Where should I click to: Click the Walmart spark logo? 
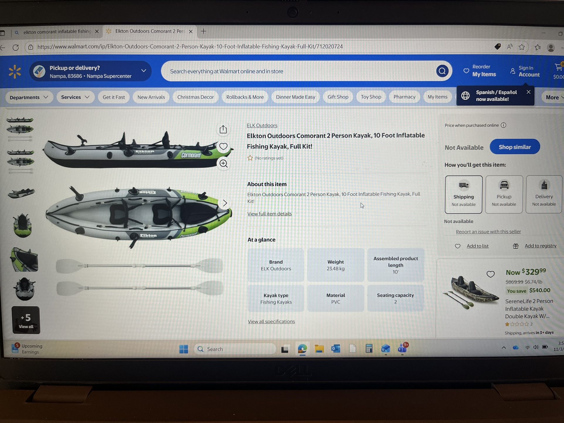[15, 71]
